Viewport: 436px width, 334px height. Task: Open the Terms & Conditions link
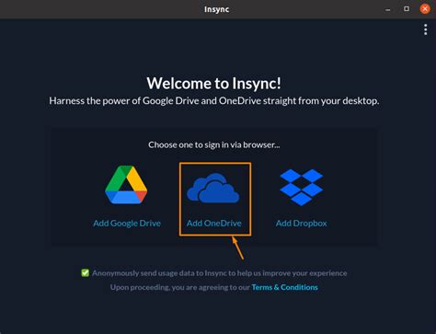pyautogui.click(x=284, y=287)
